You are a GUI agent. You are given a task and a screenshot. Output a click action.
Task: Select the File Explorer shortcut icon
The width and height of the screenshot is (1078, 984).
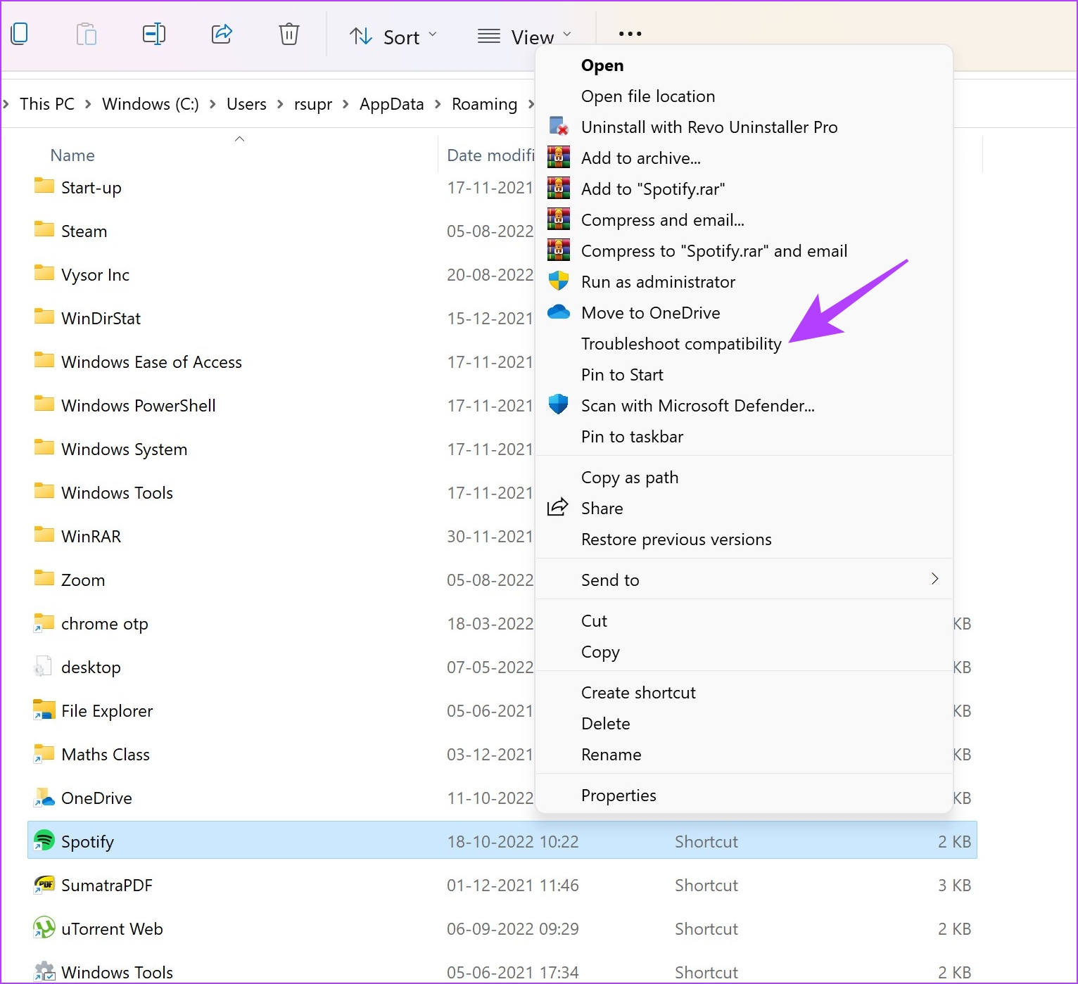tap(44, 710)
